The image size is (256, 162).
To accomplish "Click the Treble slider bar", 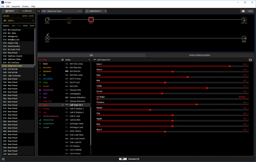I will (x=172, y=88).
